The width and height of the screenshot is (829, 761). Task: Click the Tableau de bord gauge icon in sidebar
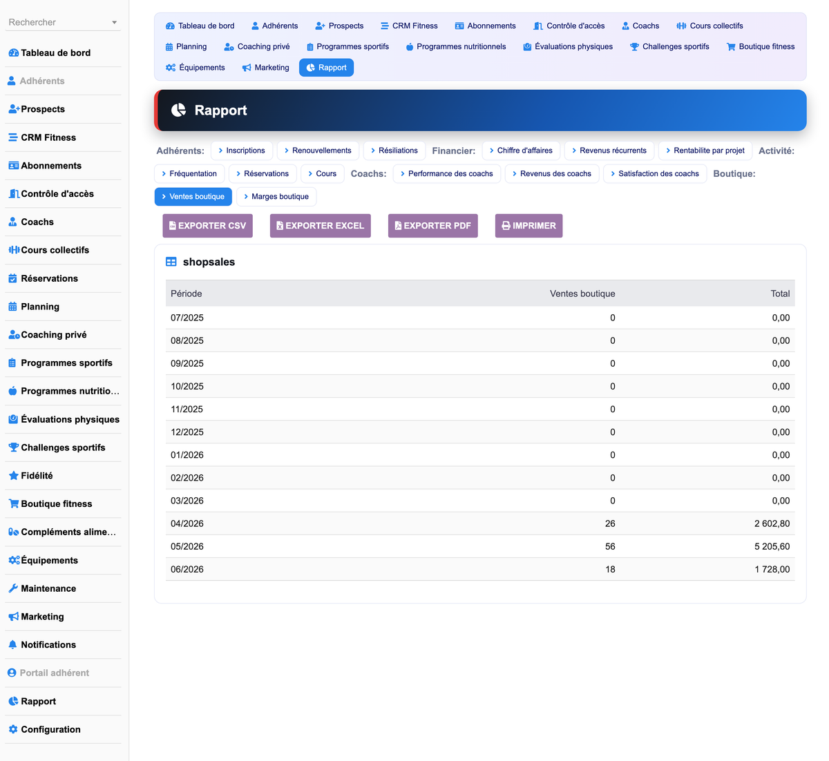(13, 52)
